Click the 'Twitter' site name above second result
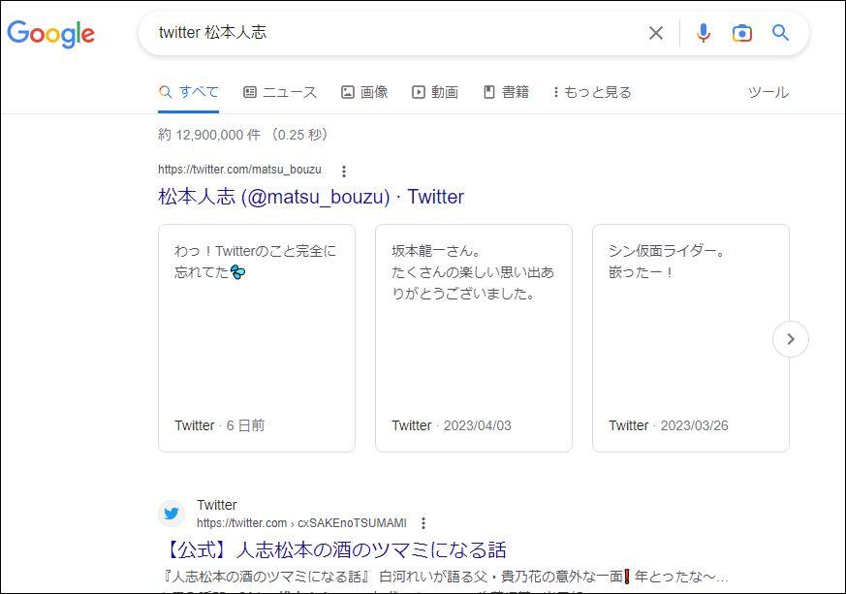The image size is (846, 594). (216, 505)
